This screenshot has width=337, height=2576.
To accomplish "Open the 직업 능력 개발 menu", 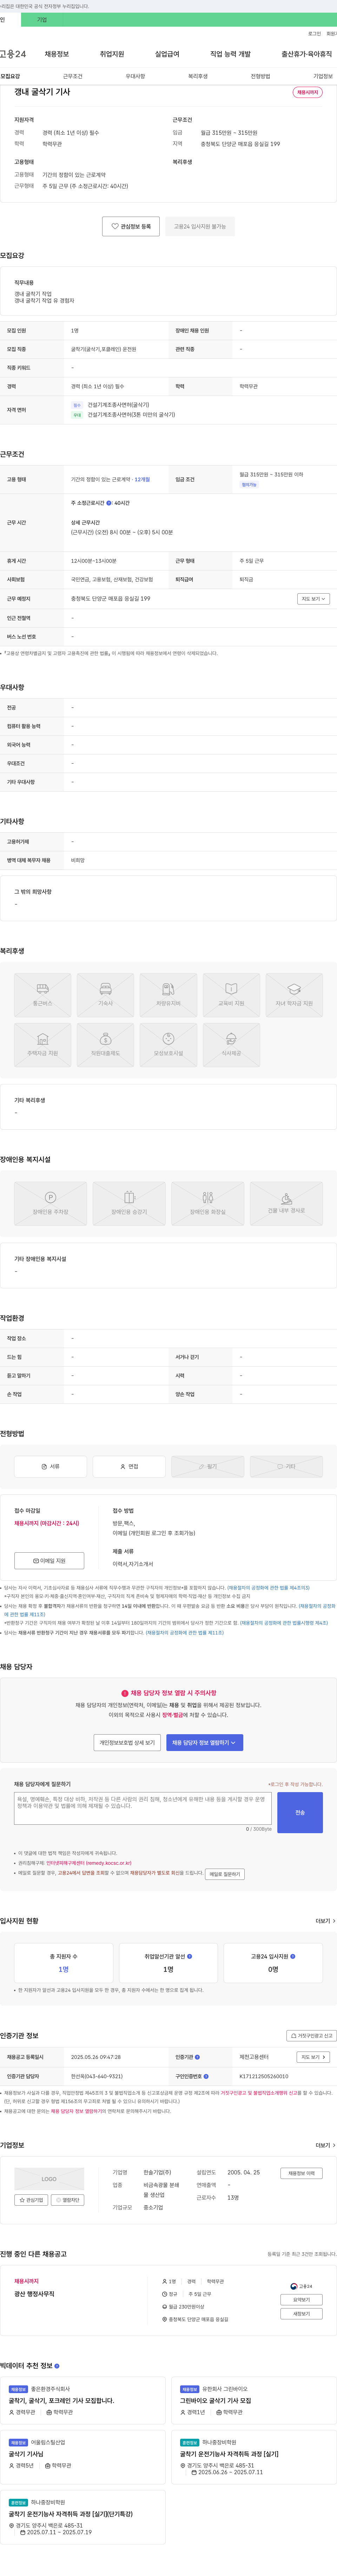I will pyautogui.click(x=230, y=54).
